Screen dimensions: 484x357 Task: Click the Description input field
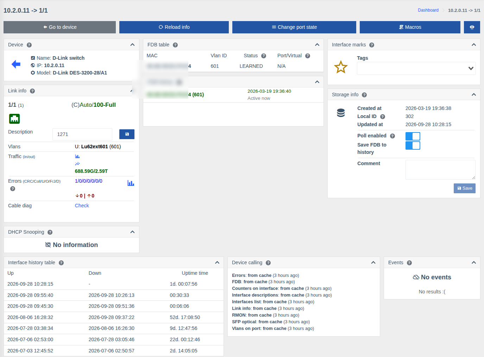(x=82, y=134)
